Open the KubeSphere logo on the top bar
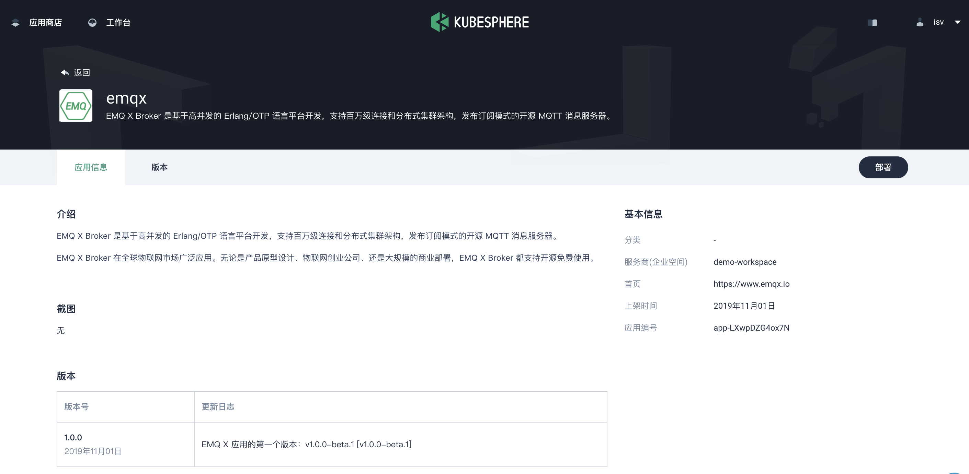This screenshot has height=474, width=969. (x=480, y=22)
